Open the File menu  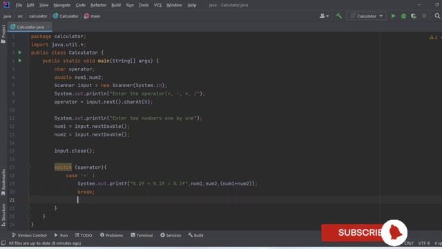point(19,5)
